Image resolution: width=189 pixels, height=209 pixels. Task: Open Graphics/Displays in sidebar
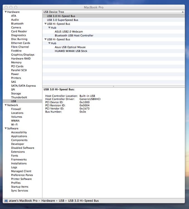pos(23,55)
